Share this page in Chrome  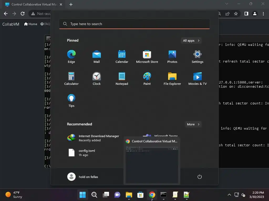(x=227, y=14)
